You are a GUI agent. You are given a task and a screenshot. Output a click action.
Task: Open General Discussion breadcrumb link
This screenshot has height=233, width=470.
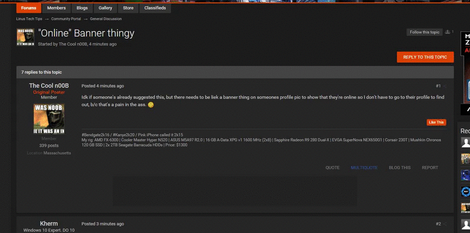tap(106, 19)
